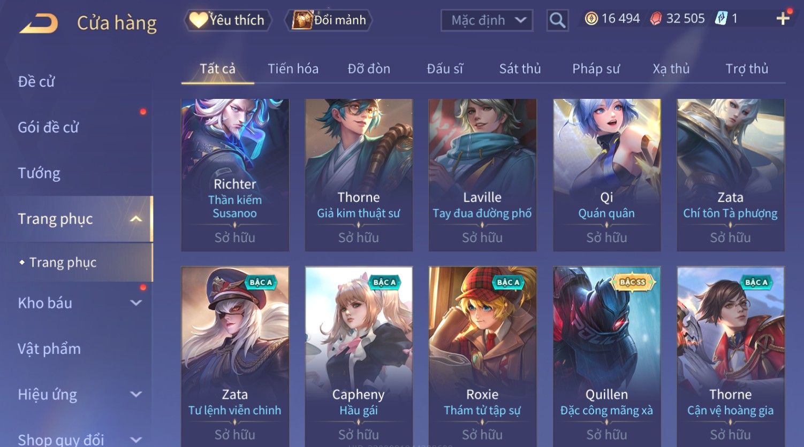Screen dimensions: 804x447
Task: Switch to the Pháp sư tab
Action: tap(596, 69)
